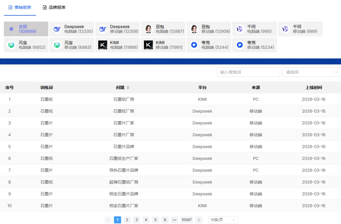Click KIMI platform cell in row 1

[202, 99]
